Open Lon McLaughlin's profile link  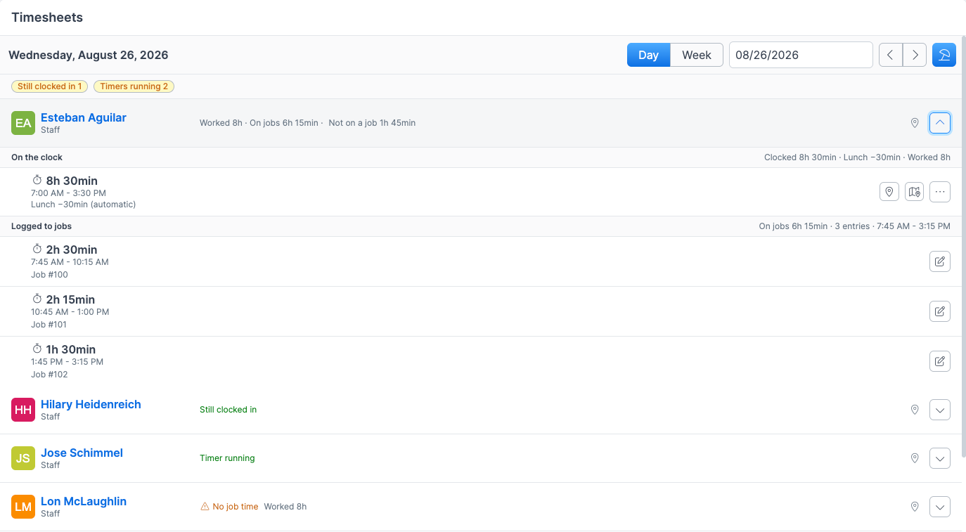84,501
